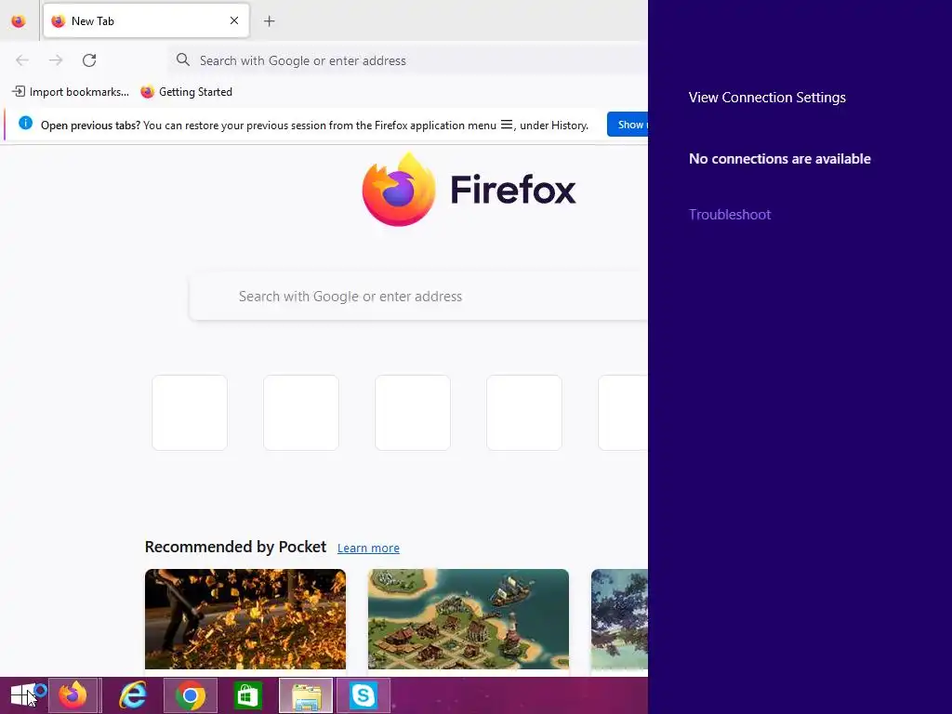The image size is (952, 714).
Task: Close the New Tab tab
Action: click(234, 20)
